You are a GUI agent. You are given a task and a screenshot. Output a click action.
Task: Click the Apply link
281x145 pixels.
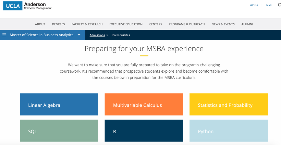click(254, 5)
